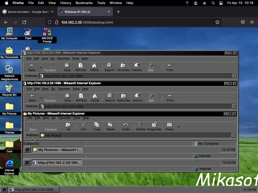Click Print in the second IE window
This screenshot has width=258, height=193.
170,98
